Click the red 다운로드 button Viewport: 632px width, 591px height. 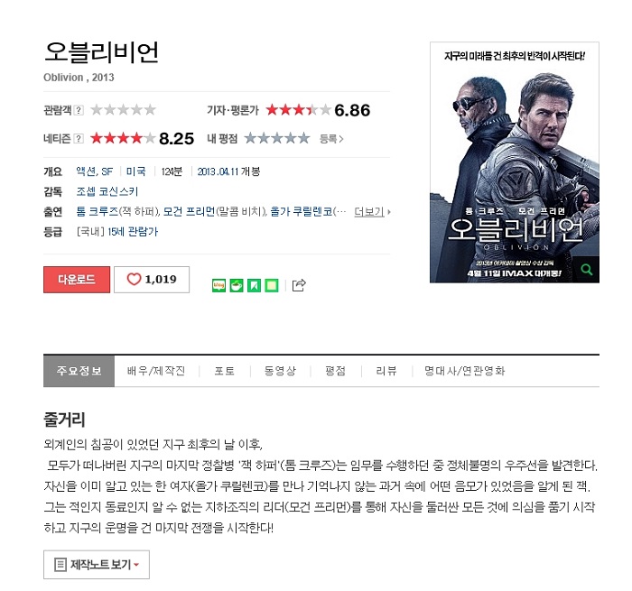pos(77,279)
